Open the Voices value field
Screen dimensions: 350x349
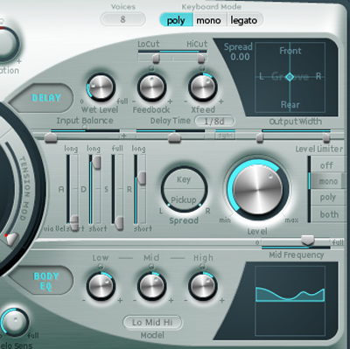(122, 19)
